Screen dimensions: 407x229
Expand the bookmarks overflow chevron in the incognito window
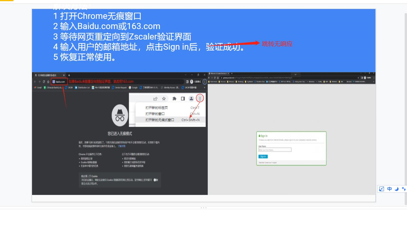pyautogui.click(x=204, y=87)
